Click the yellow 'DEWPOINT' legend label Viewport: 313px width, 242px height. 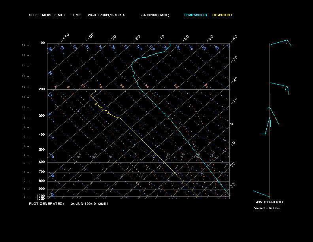point(222,15)
